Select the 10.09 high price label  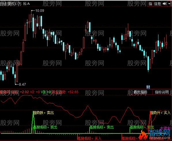[39, 11]
